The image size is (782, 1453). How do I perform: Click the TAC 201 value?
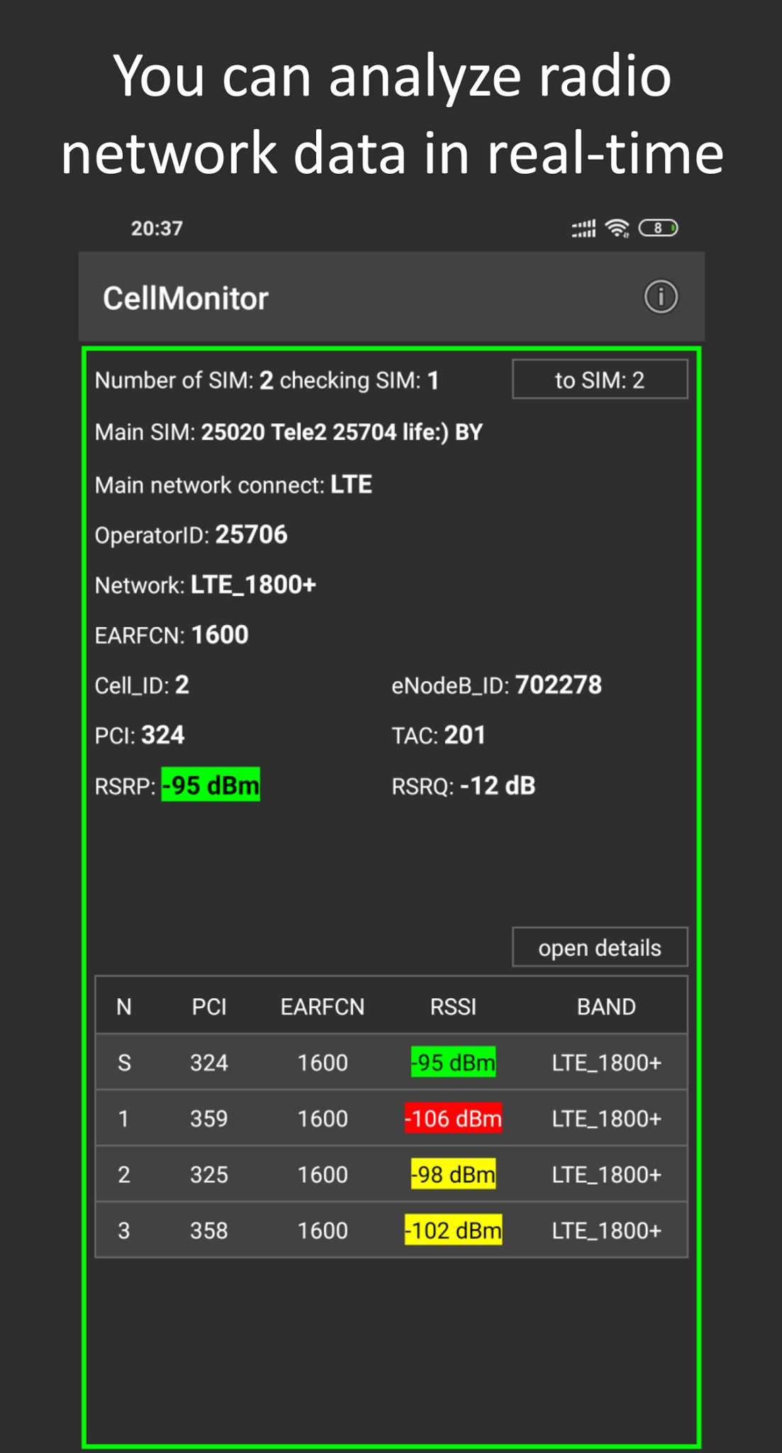tap(464, 735)
